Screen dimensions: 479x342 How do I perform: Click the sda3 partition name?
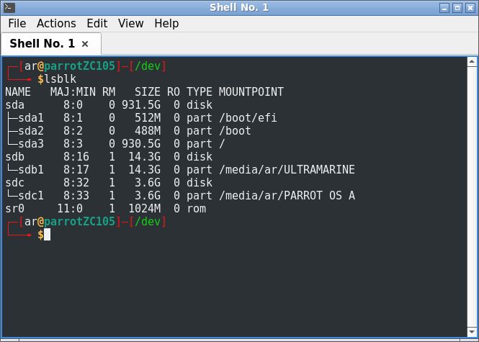click(x=31, y=143)
